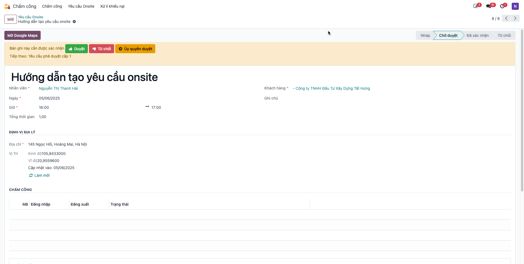Screen dimensions: 524x264
Task: Click the date field 05/06/2025
Action: tap(49, 98)
